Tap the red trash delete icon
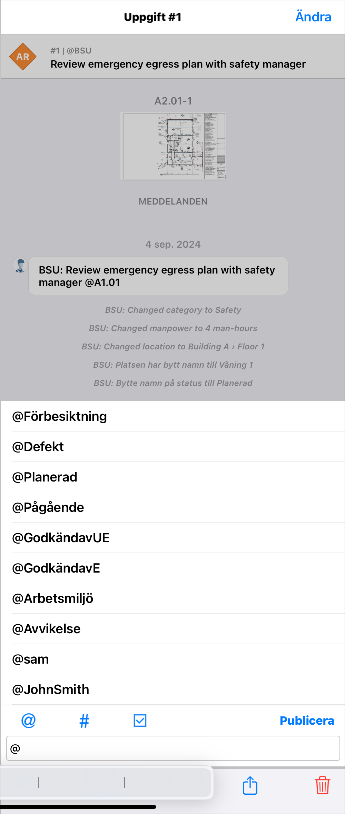Viewport: 345px width, 814px height. 323,785
